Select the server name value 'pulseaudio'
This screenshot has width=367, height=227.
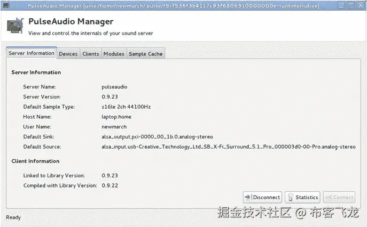click(x=114, y=87)
